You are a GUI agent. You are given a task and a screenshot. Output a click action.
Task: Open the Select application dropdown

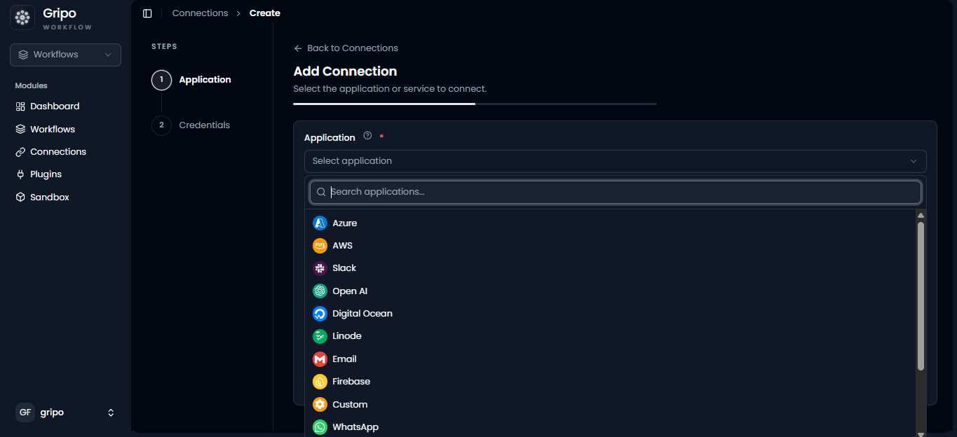coord(615,161)
